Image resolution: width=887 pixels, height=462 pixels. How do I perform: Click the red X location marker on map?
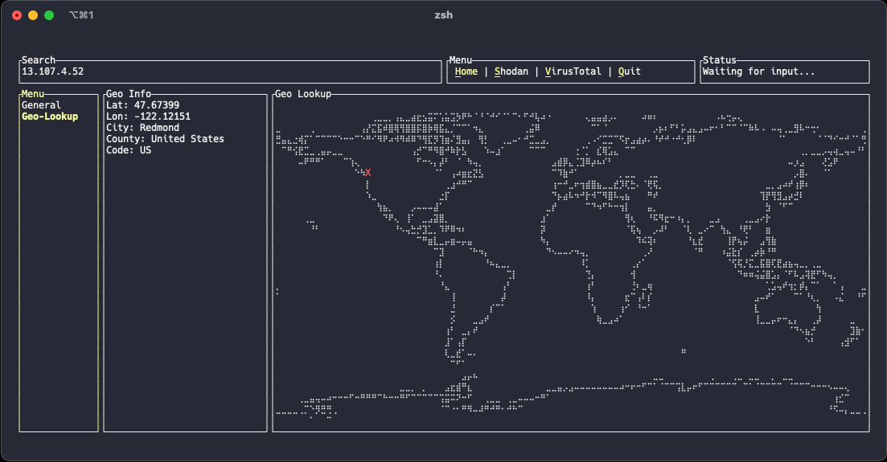(x=368, y=173)
